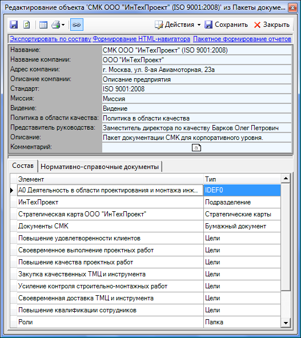Screen dimensions: 301x338
Task: Open the printer dropdown arrow
Action: (x=63, y=25)
